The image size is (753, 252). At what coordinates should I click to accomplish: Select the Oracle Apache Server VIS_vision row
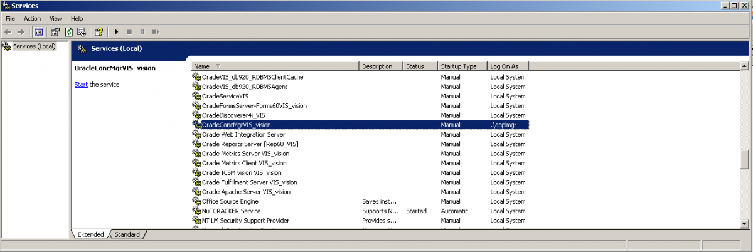(246, 192)
